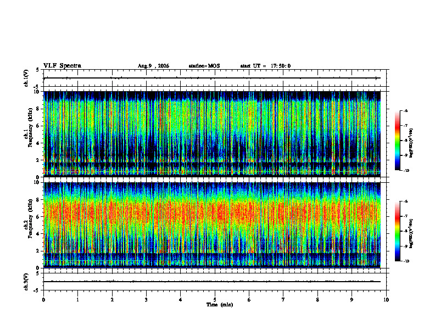Click the ch.1 (V) waveform trace
Viewport: 435px width, 336px height.
coord(212,78)
